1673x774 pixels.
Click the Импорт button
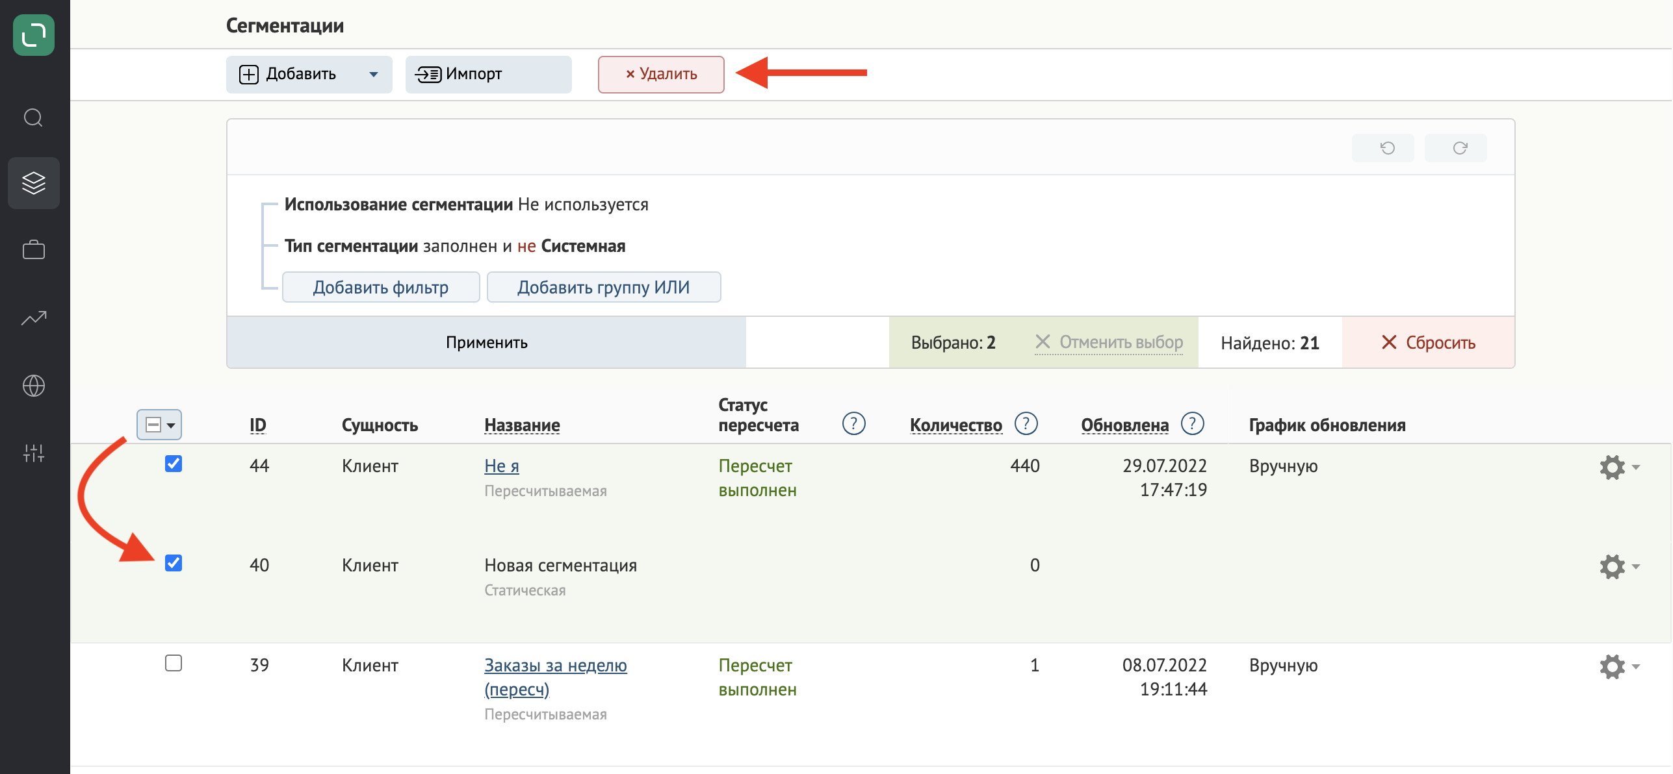coord(489,74)
